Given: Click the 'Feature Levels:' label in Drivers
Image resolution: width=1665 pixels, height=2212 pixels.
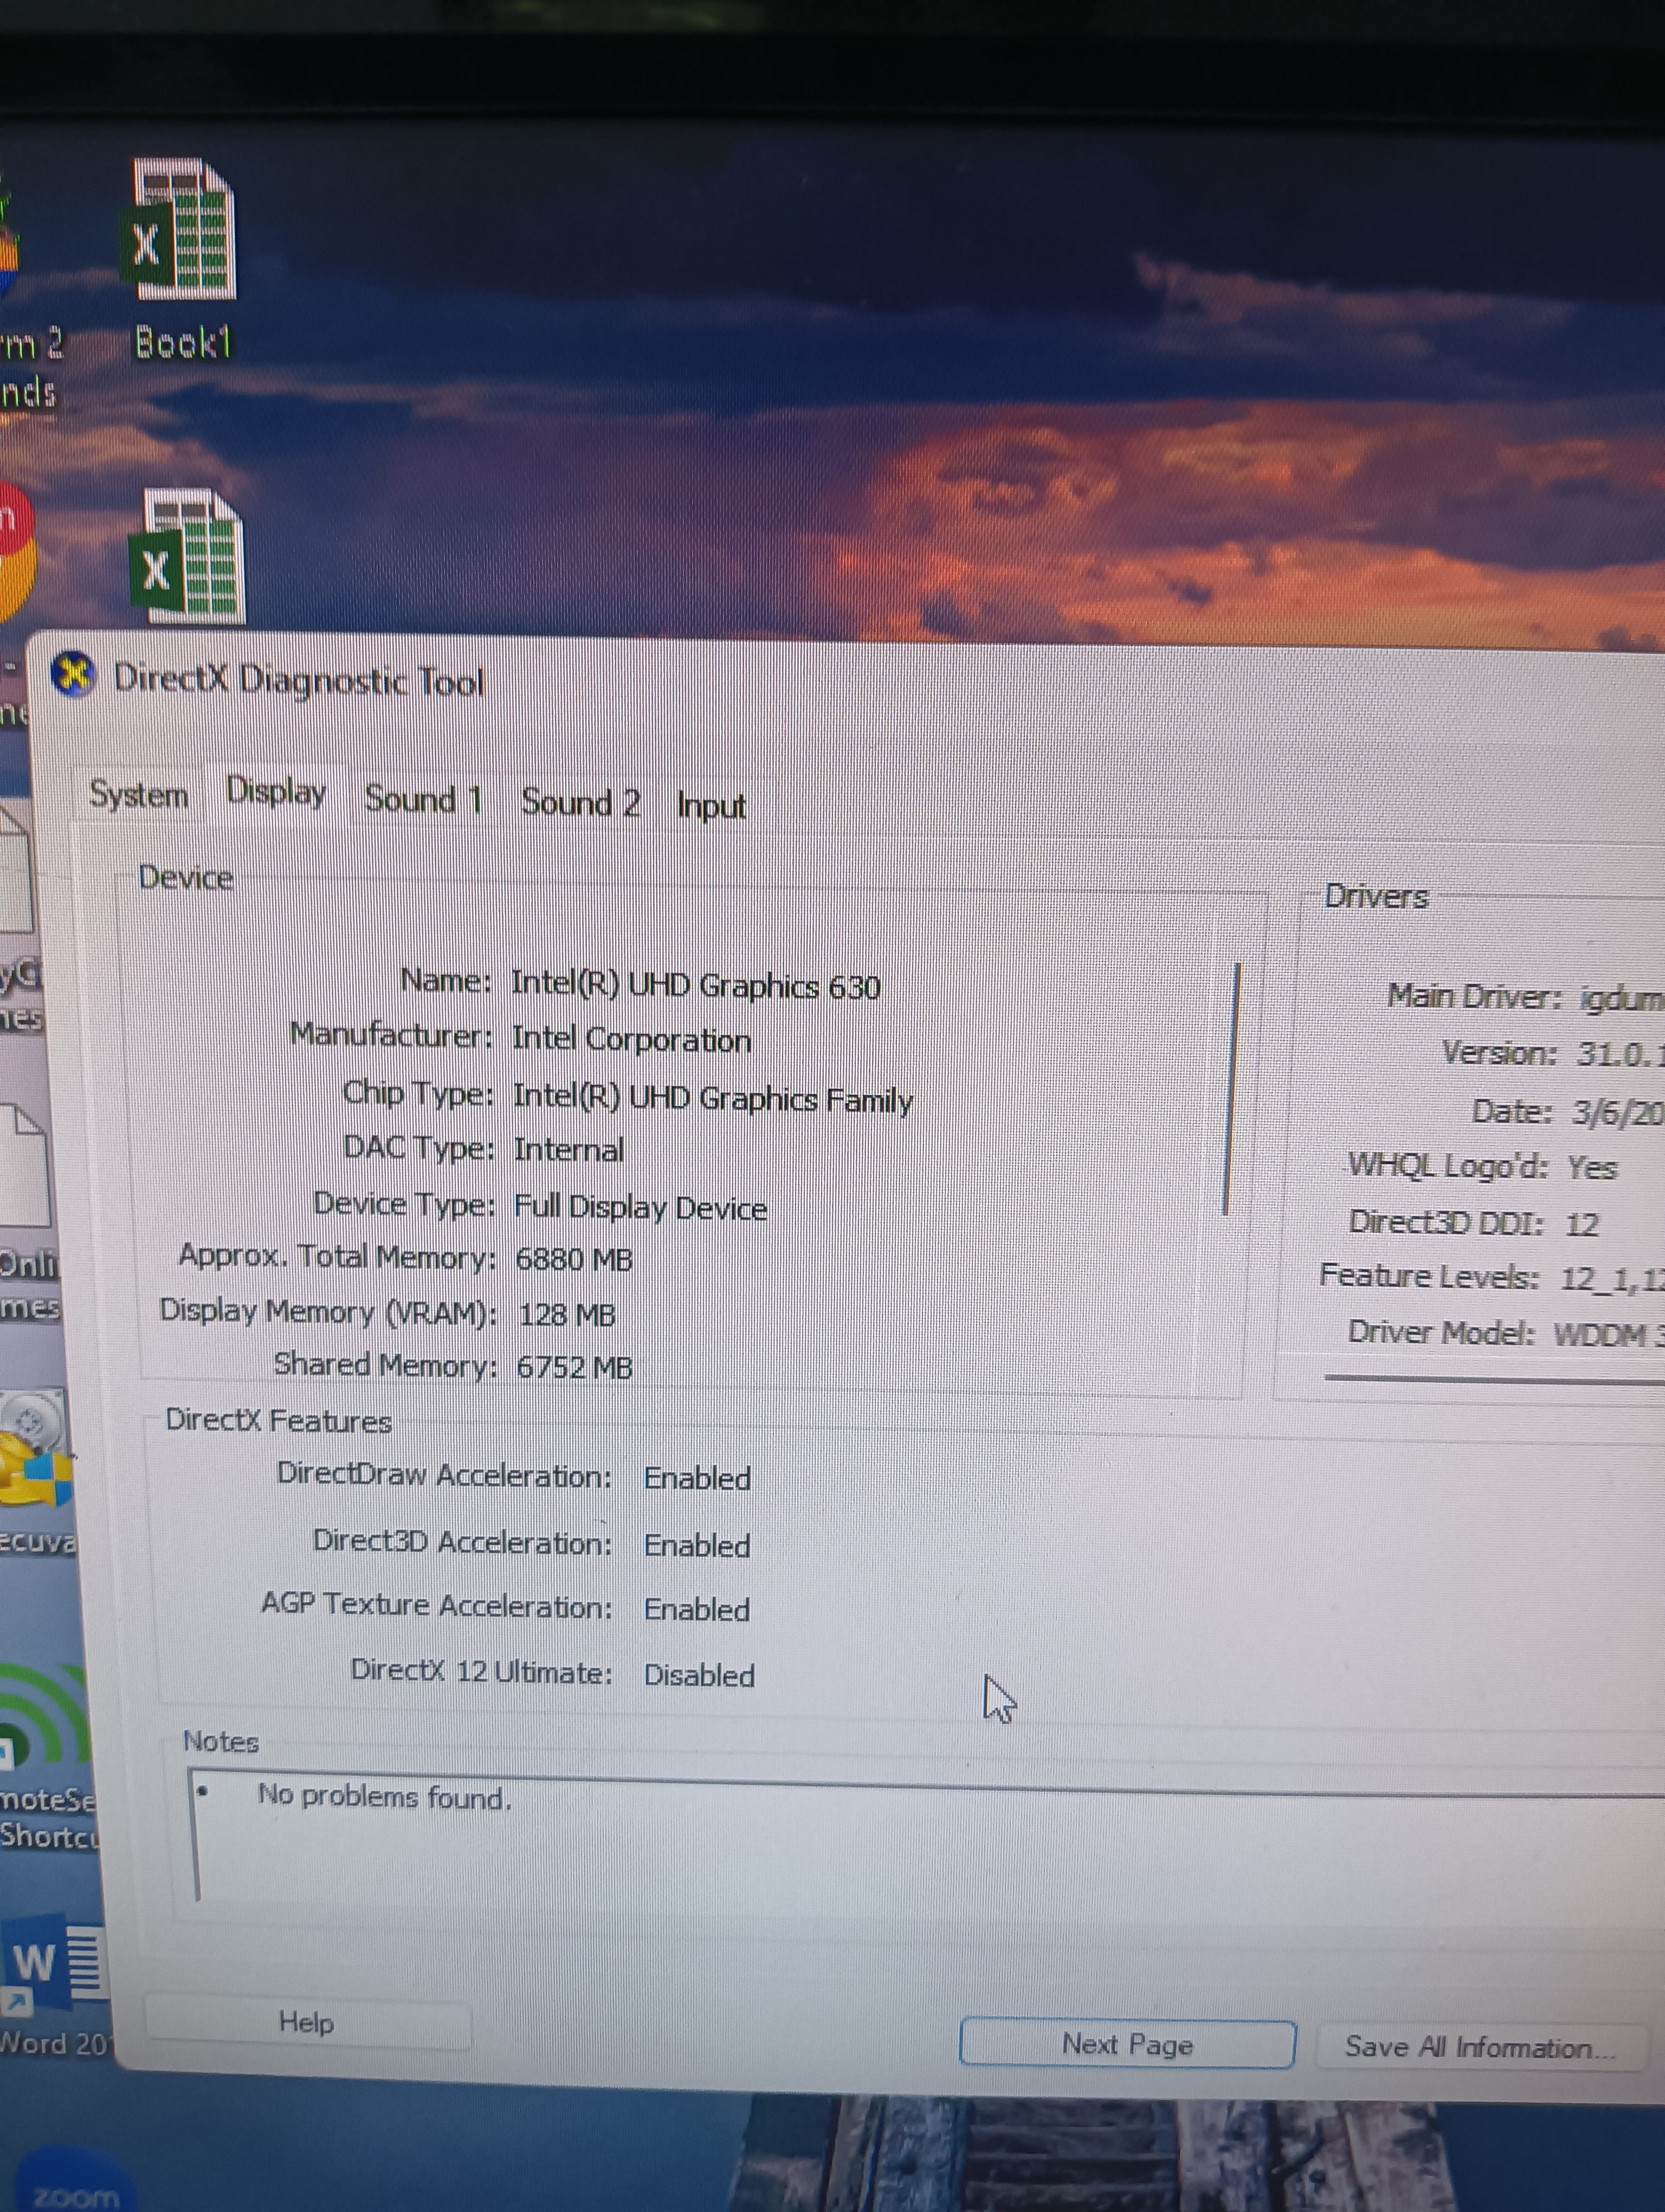Looking at the screenshot, I should (x=1429, y=1276).
